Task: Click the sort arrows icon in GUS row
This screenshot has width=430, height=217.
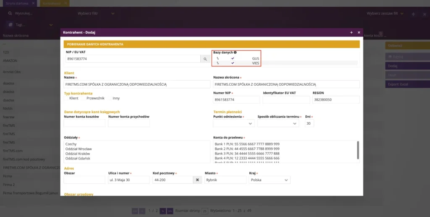Action: click(x=218, y=58)
